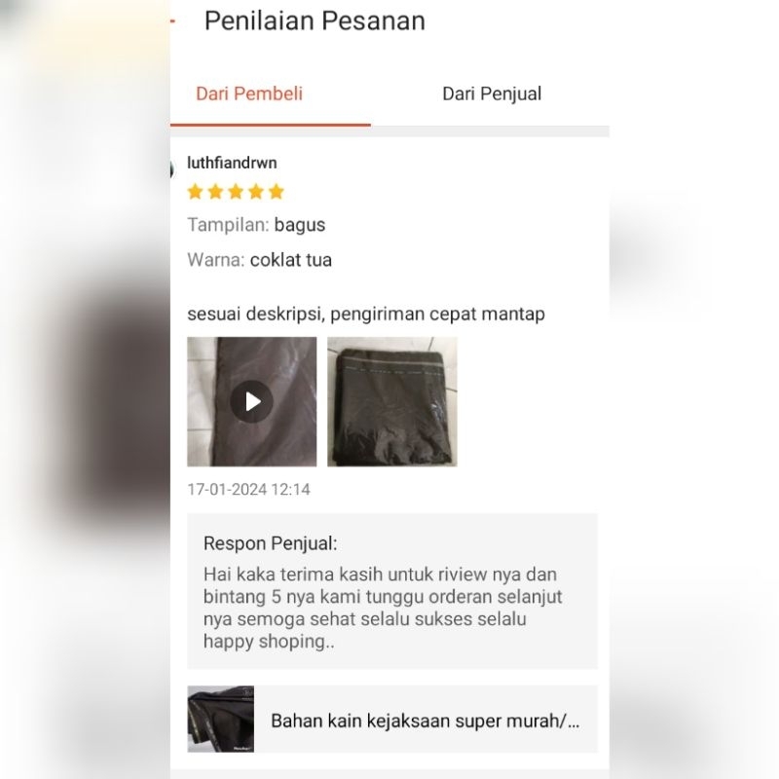Click the third rating star
Viewport: 779px width, 779px height.
pos(236,191)
